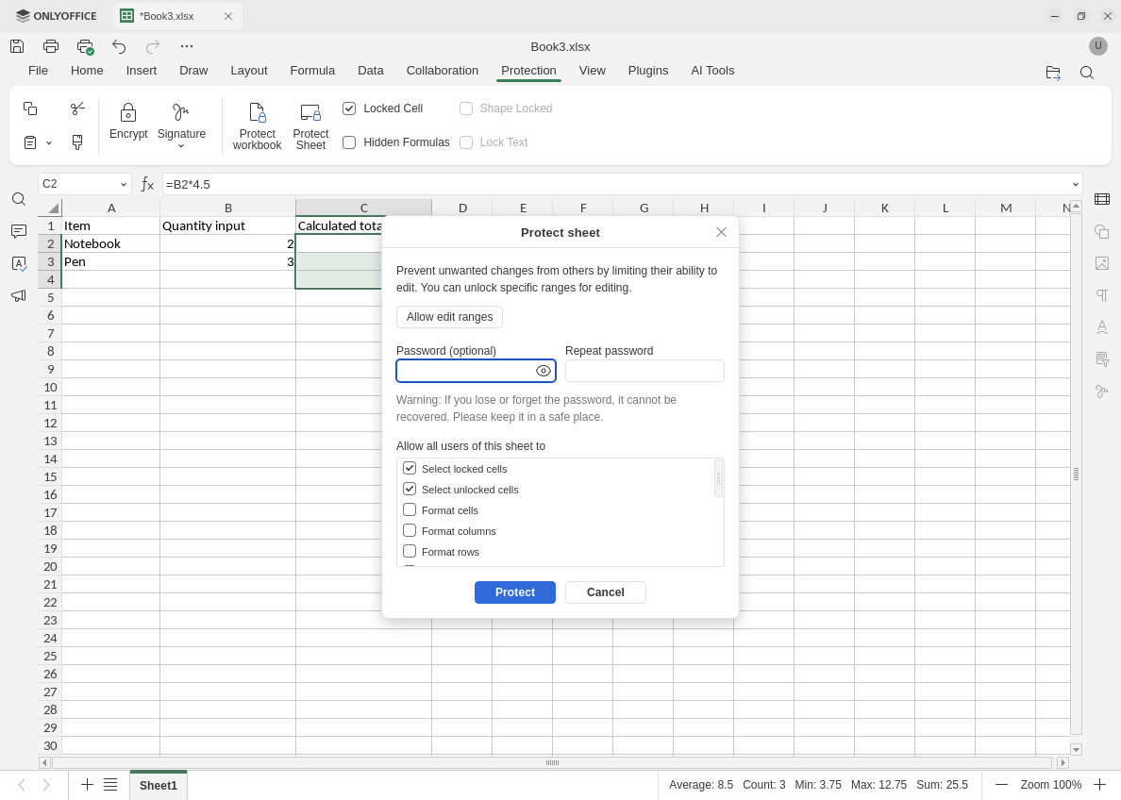Click the Protect workbook icon
Screen dimensions: 1121x800
(258, 112)
